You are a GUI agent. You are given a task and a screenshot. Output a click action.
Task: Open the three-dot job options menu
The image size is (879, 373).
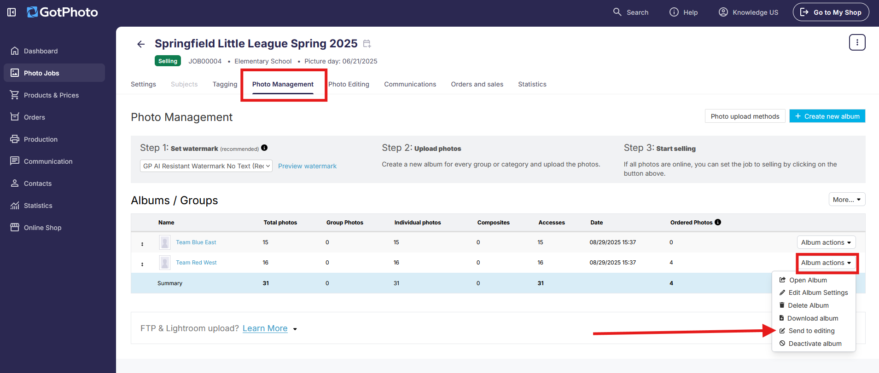[857, 42]
